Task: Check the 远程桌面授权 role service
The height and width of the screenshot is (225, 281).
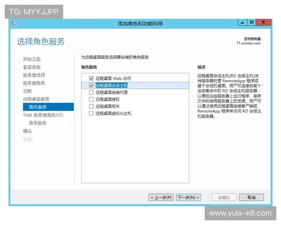Action: 91,99
